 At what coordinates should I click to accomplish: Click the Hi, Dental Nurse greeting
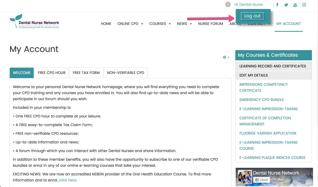click(248, 4)
